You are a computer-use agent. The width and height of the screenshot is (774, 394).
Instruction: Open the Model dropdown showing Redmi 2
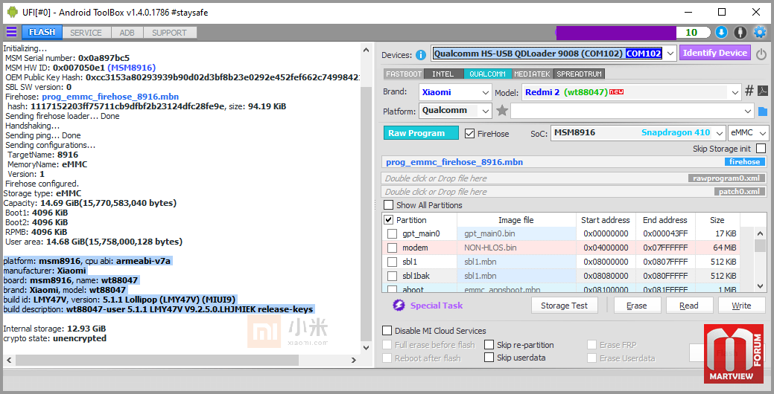click(x=632, y=92)
